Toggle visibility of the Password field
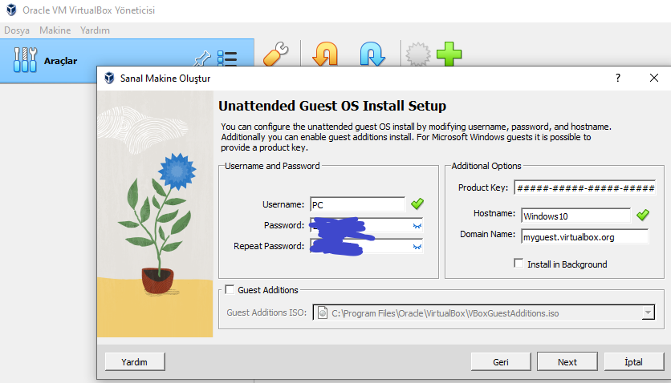Image resolution: width=671 pixels, height=383 pixels. pos(417,226)
